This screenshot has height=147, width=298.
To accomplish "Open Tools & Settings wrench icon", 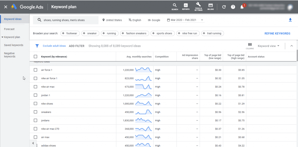I will coord(198,6).
